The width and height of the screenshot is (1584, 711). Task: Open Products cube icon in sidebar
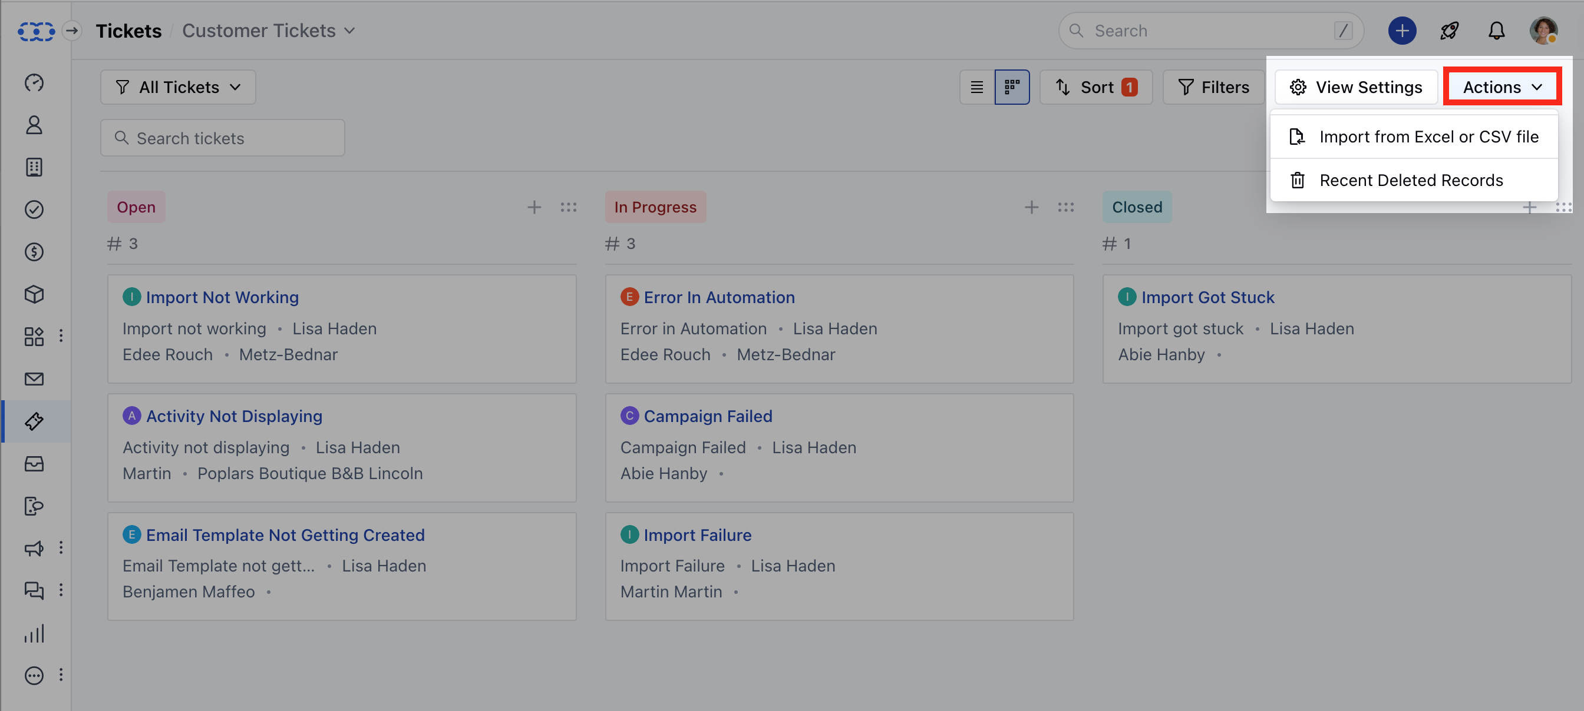click(x=34, y=294)
